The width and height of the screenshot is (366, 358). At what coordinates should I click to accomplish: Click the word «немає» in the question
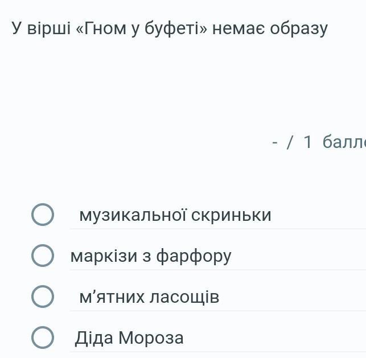click(238, 28)
